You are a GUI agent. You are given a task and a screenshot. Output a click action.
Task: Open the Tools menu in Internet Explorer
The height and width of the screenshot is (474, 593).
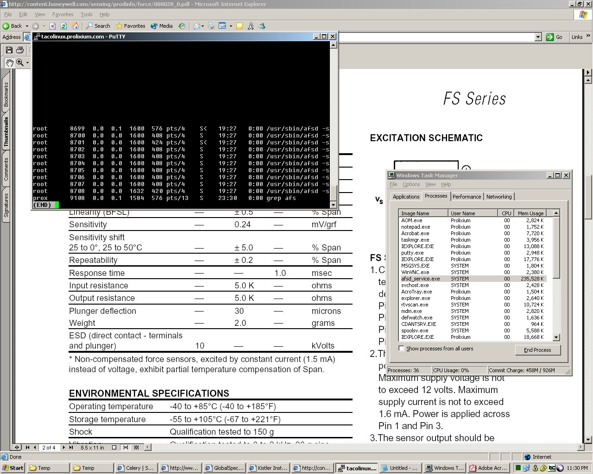(x=87, y=14)
